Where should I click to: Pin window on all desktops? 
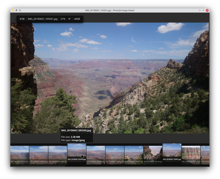(16, 11)
